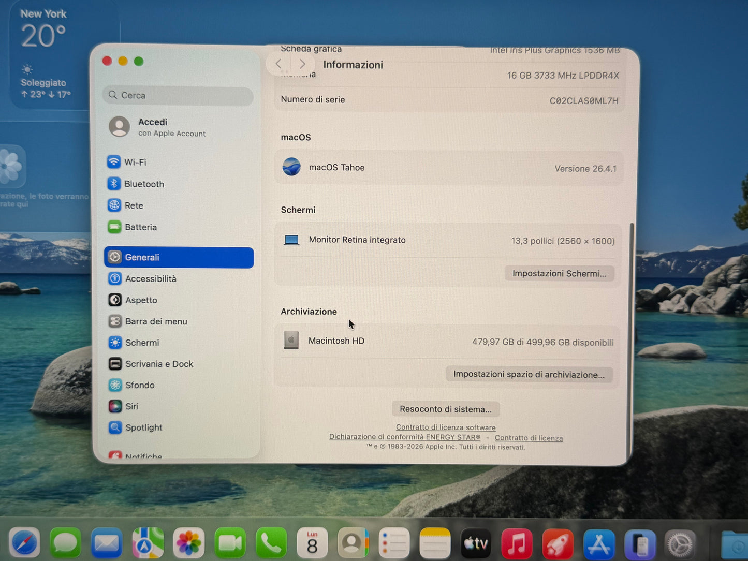Click Impostazioni Schermi button
This screenshot has height=561, width=748.
[559, 273]
